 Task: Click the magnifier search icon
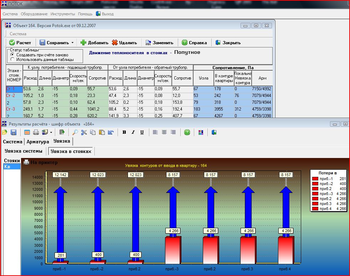point(75,132)
